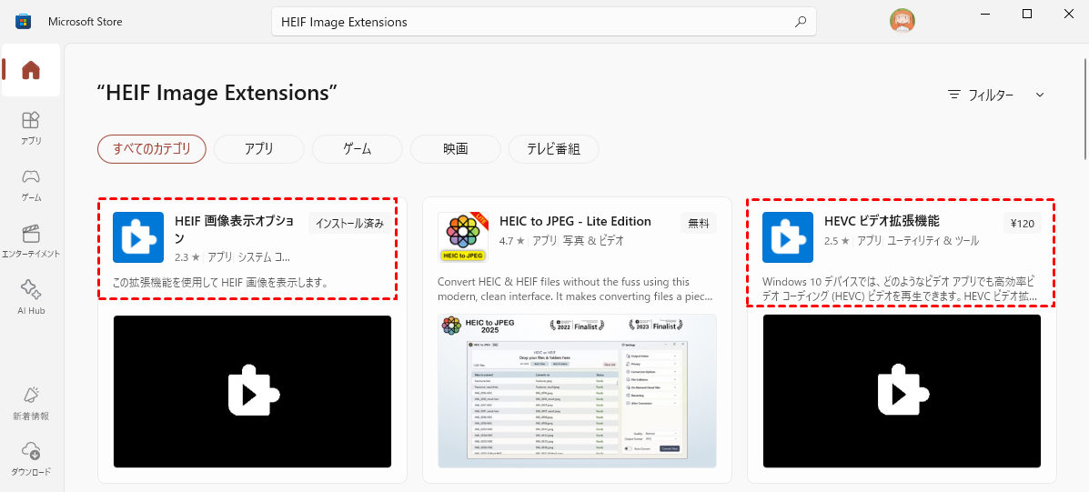Open the HEVC app black preview thumbnail
Image resolution: width=1089 pixels, height=492 pixels.
902,391
